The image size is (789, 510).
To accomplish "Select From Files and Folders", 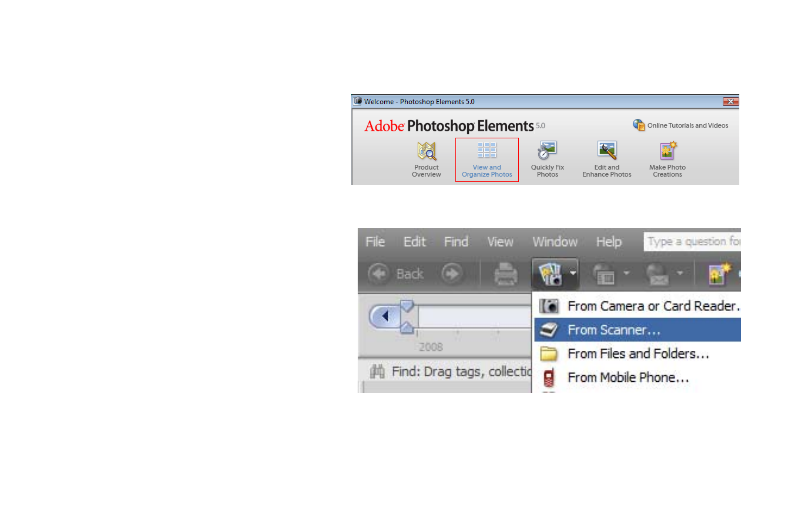I will click(x=637, y=353).
